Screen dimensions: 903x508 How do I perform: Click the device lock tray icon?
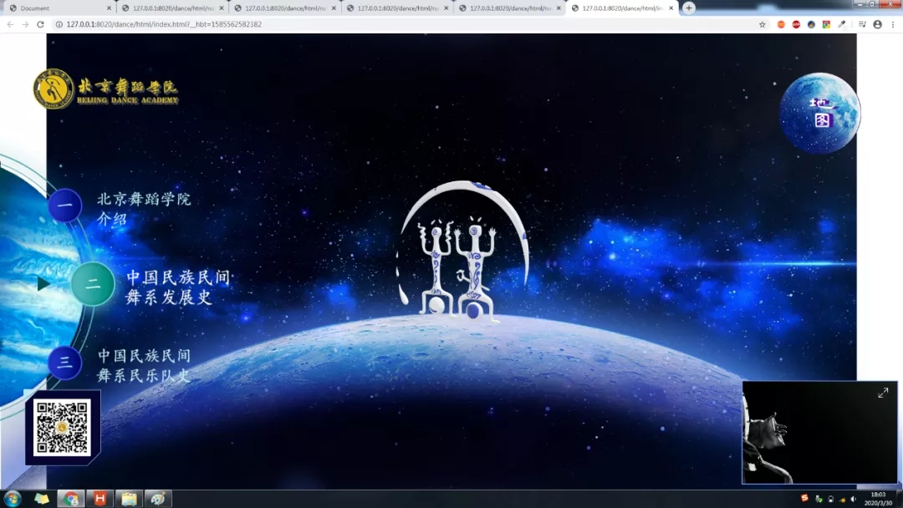[830, 499]
